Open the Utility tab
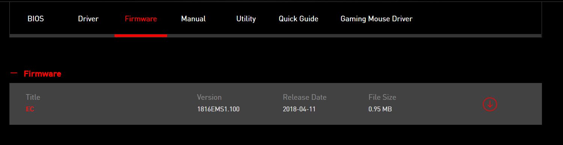The height and width of the screenshot is (145, 563). pyautogui.click(x=246, y=19)
